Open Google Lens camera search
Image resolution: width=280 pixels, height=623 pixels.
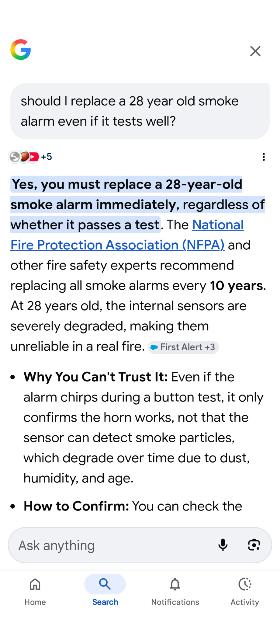254,545
